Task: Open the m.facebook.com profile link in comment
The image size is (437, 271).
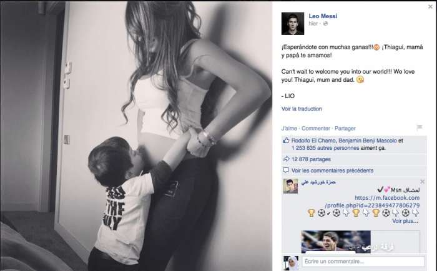Action: pos(372,202)
